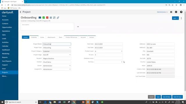This screenshot has height=104, width=186.
Task: Click the # Users field
Action: click(108, 55)
